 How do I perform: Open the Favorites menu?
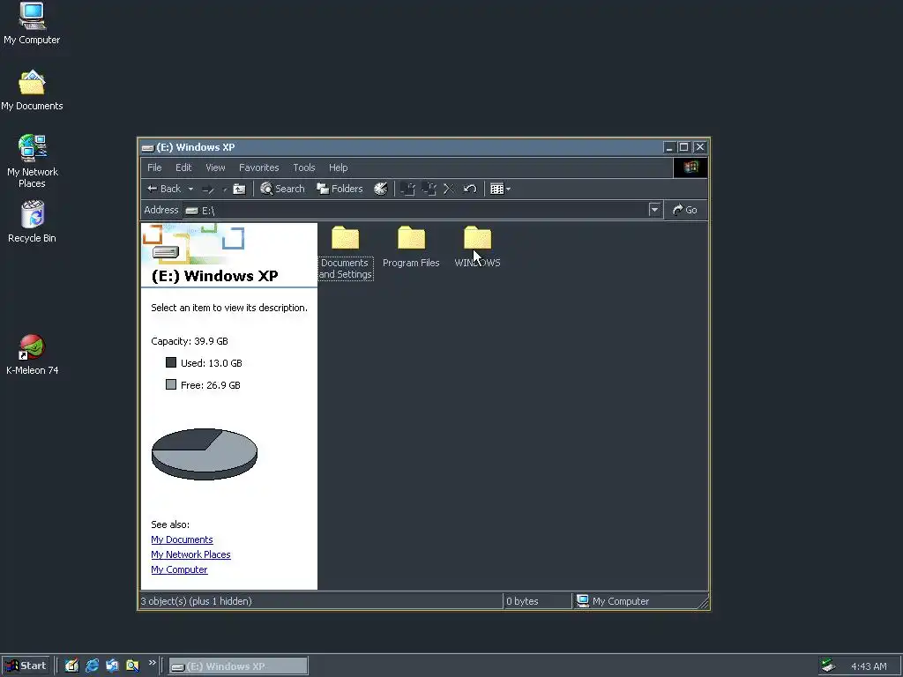(259, 167)
